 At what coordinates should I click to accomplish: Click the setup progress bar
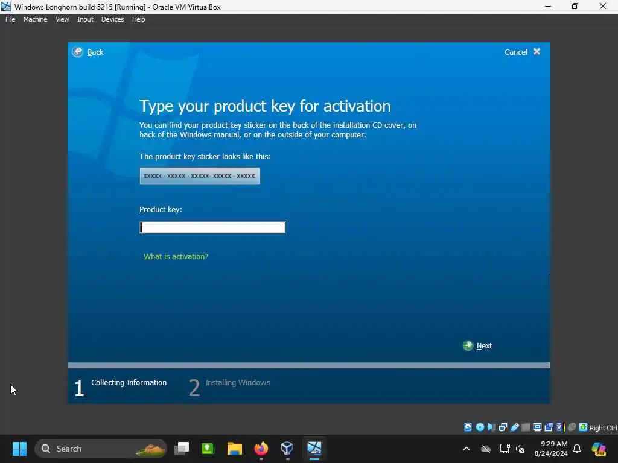pos(308,365)
